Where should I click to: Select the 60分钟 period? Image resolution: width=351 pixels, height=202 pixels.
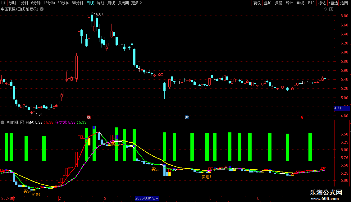78,3
